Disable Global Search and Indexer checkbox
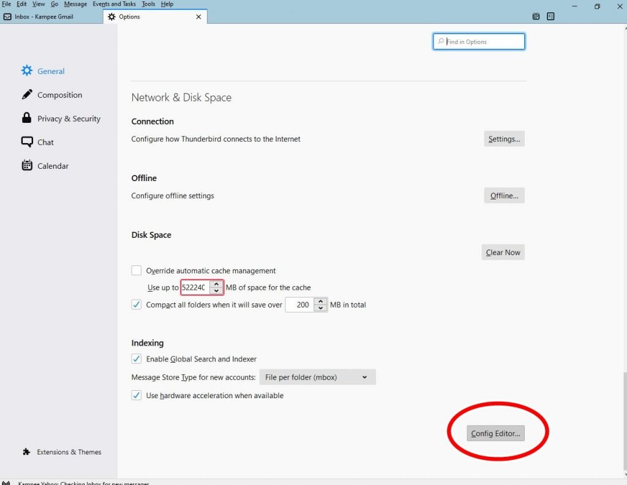The height and width of the screenshot is (485, 627). tap(137, 359)
